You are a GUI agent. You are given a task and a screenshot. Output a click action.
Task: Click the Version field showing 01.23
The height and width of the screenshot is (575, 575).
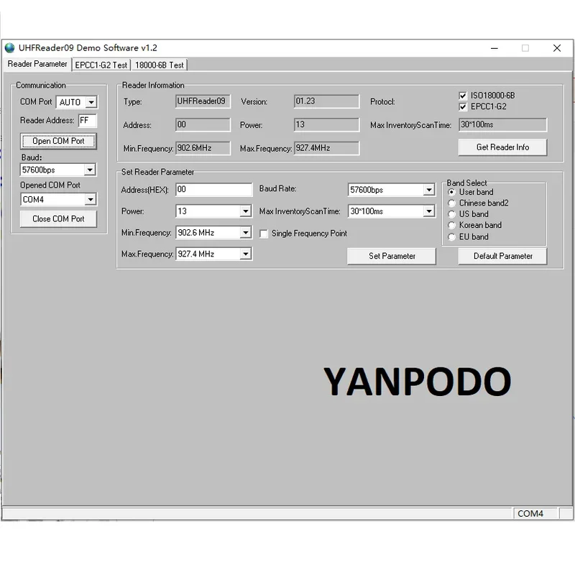click(x=326, y=101)
